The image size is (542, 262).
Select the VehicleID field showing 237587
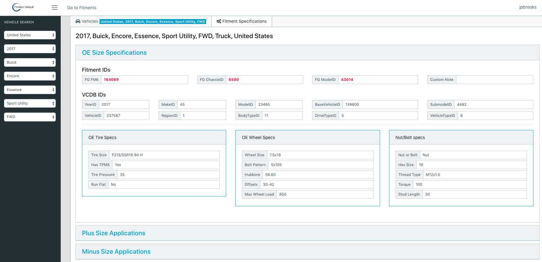[x=127, y=116]
